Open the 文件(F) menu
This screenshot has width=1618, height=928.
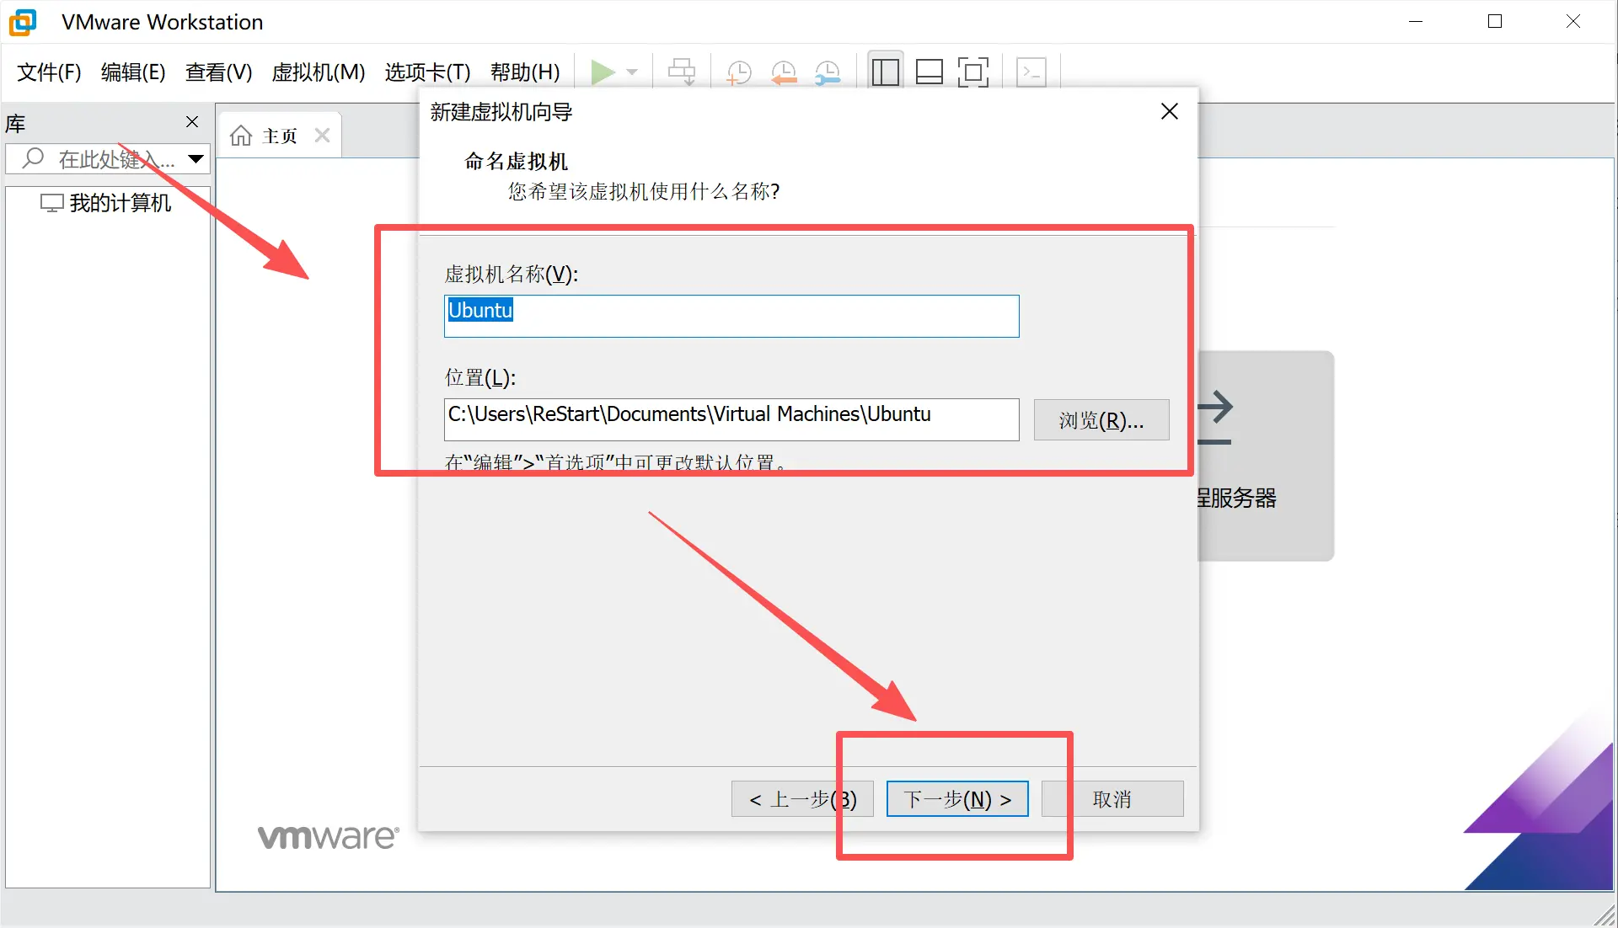pyautogui.click(x=49, y=72)
